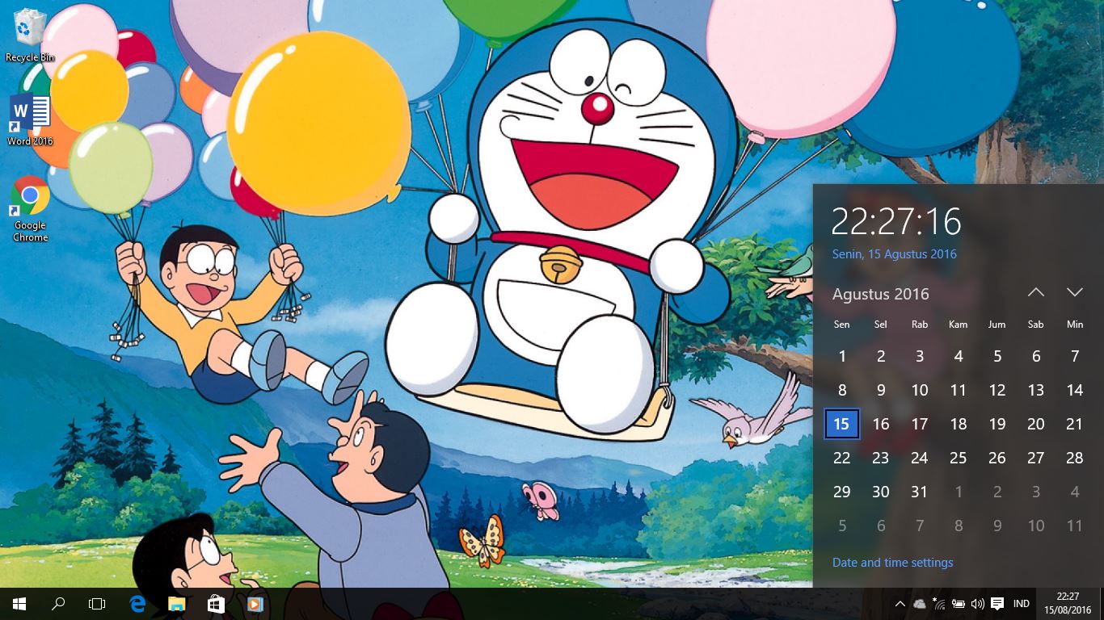Select day 31 in the calendar
1104x620 pixels.
click(x=920, y=492)
